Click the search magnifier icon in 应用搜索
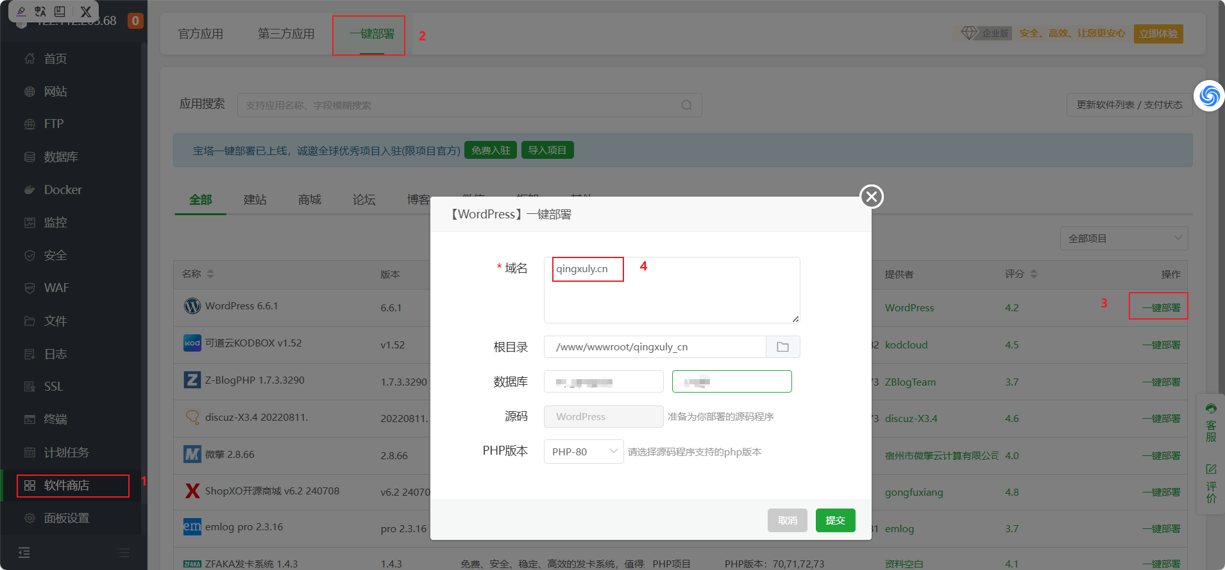 coord(686,105)
